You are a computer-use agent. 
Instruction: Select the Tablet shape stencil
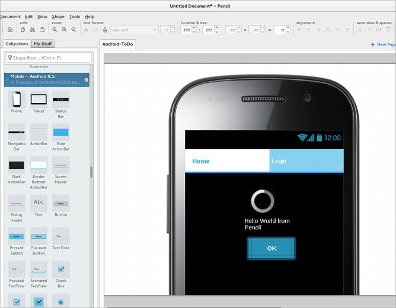coord(39,100)
